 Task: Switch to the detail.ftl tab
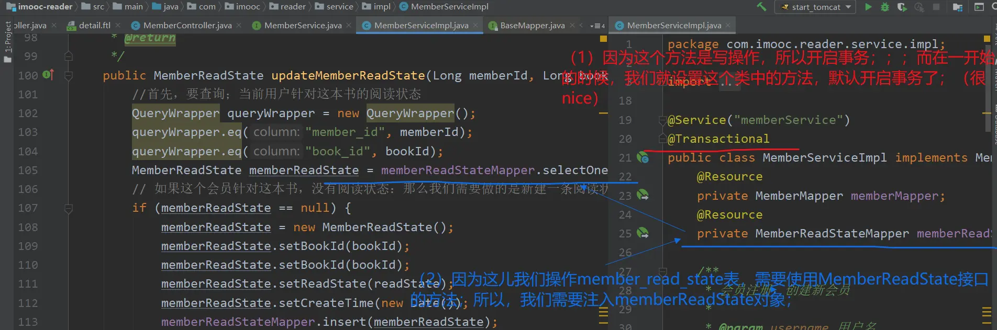click(x=94, y=25)
